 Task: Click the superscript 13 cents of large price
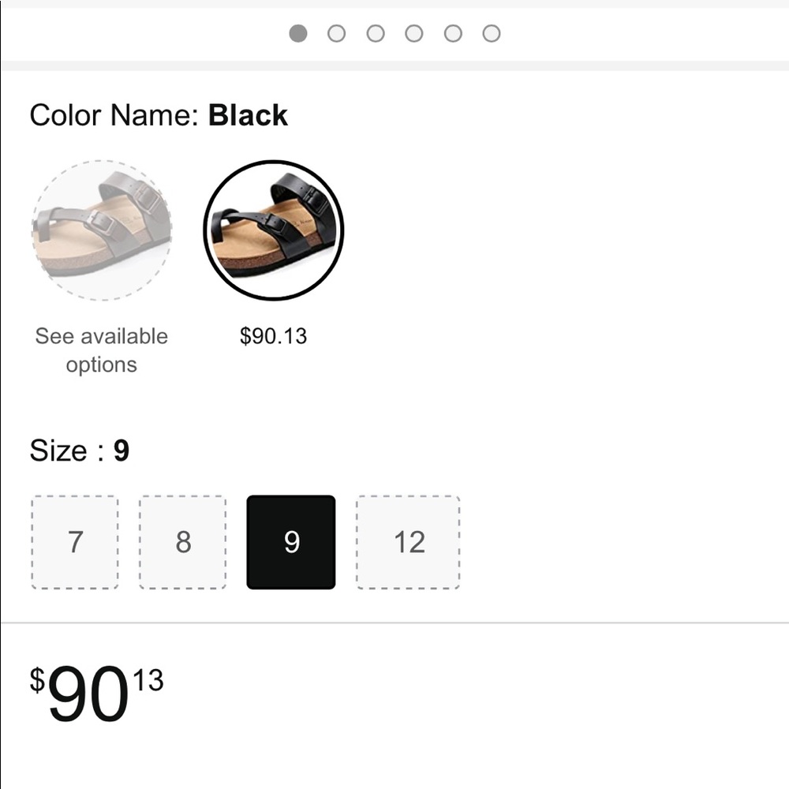(148, 680)
